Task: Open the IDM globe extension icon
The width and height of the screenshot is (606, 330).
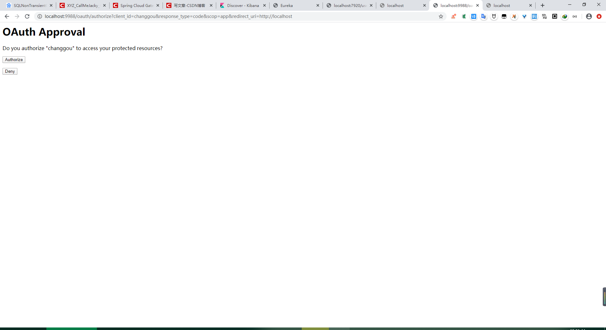Action: click(565, 16)
